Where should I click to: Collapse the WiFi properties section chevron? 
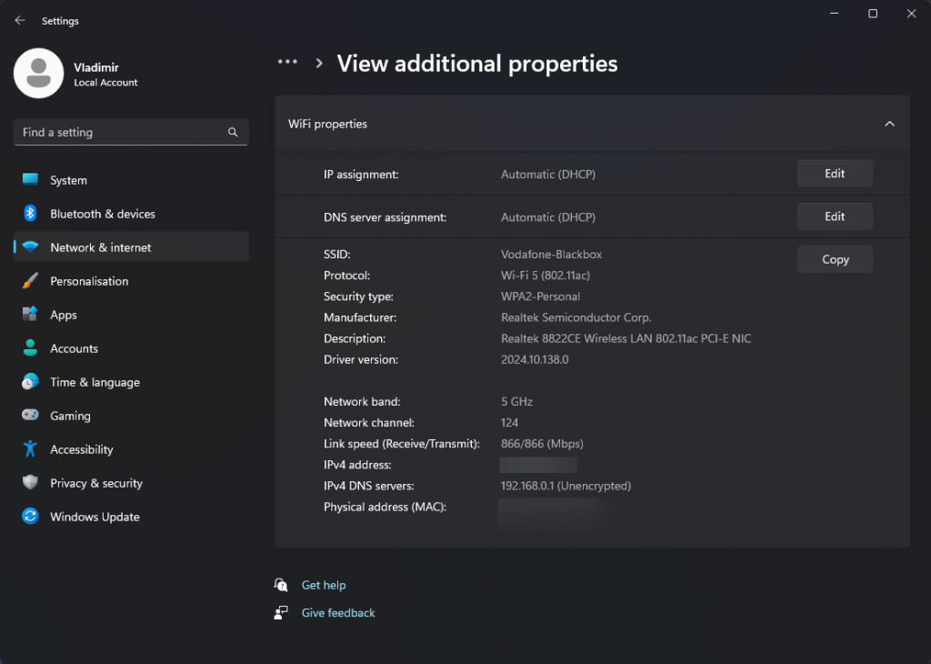point(889,124)
